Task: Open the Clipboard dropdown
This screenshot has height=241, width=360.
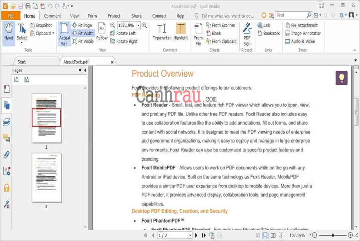Action: [x=54, y=33]
